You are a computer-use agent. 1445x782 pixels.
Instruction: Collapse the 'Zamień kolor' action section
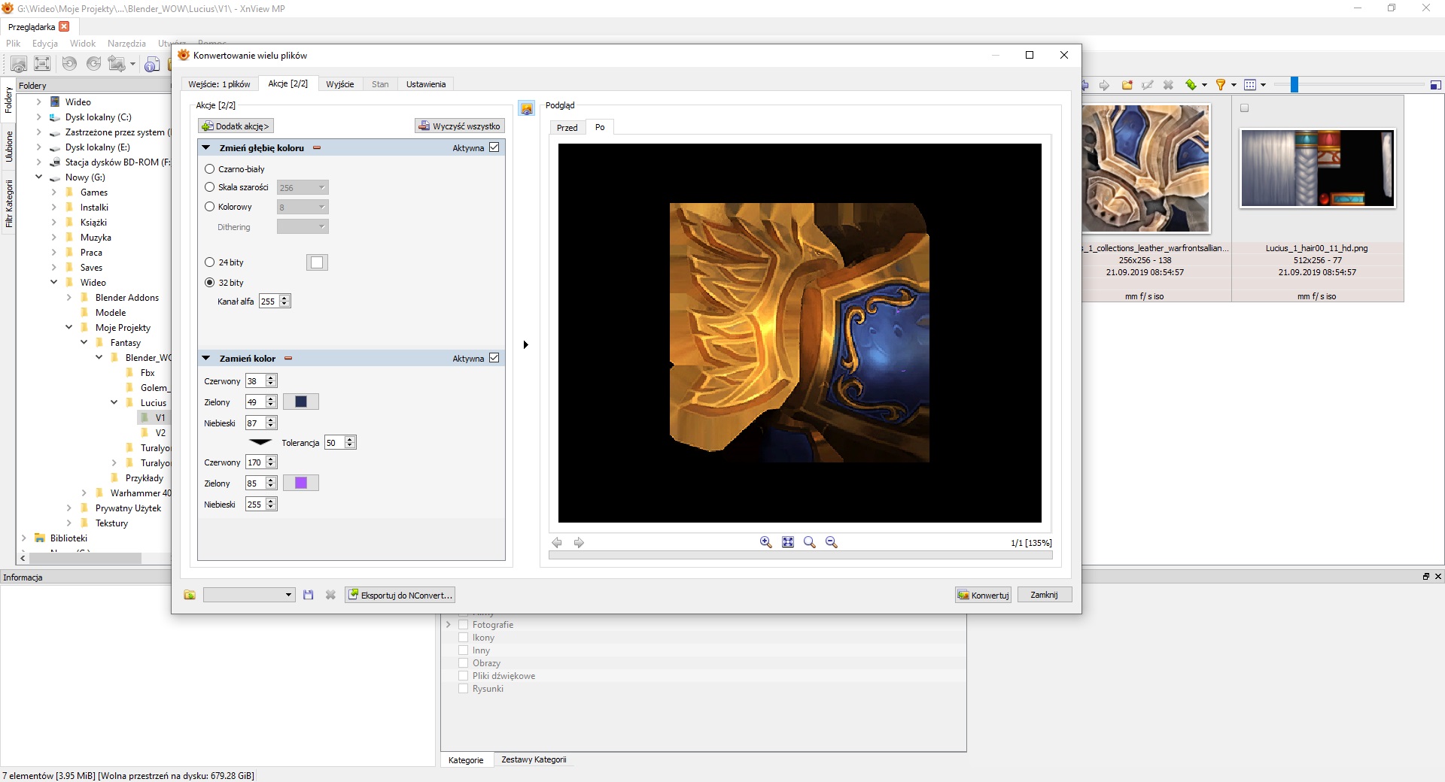click(x=206, y=359)
